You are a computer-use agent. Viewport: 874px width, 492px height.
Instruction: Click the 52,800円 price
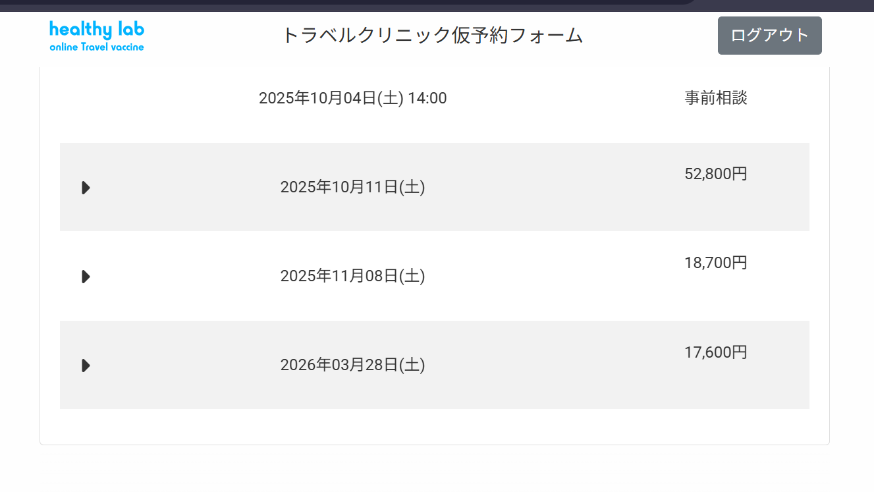click(716, 175)
